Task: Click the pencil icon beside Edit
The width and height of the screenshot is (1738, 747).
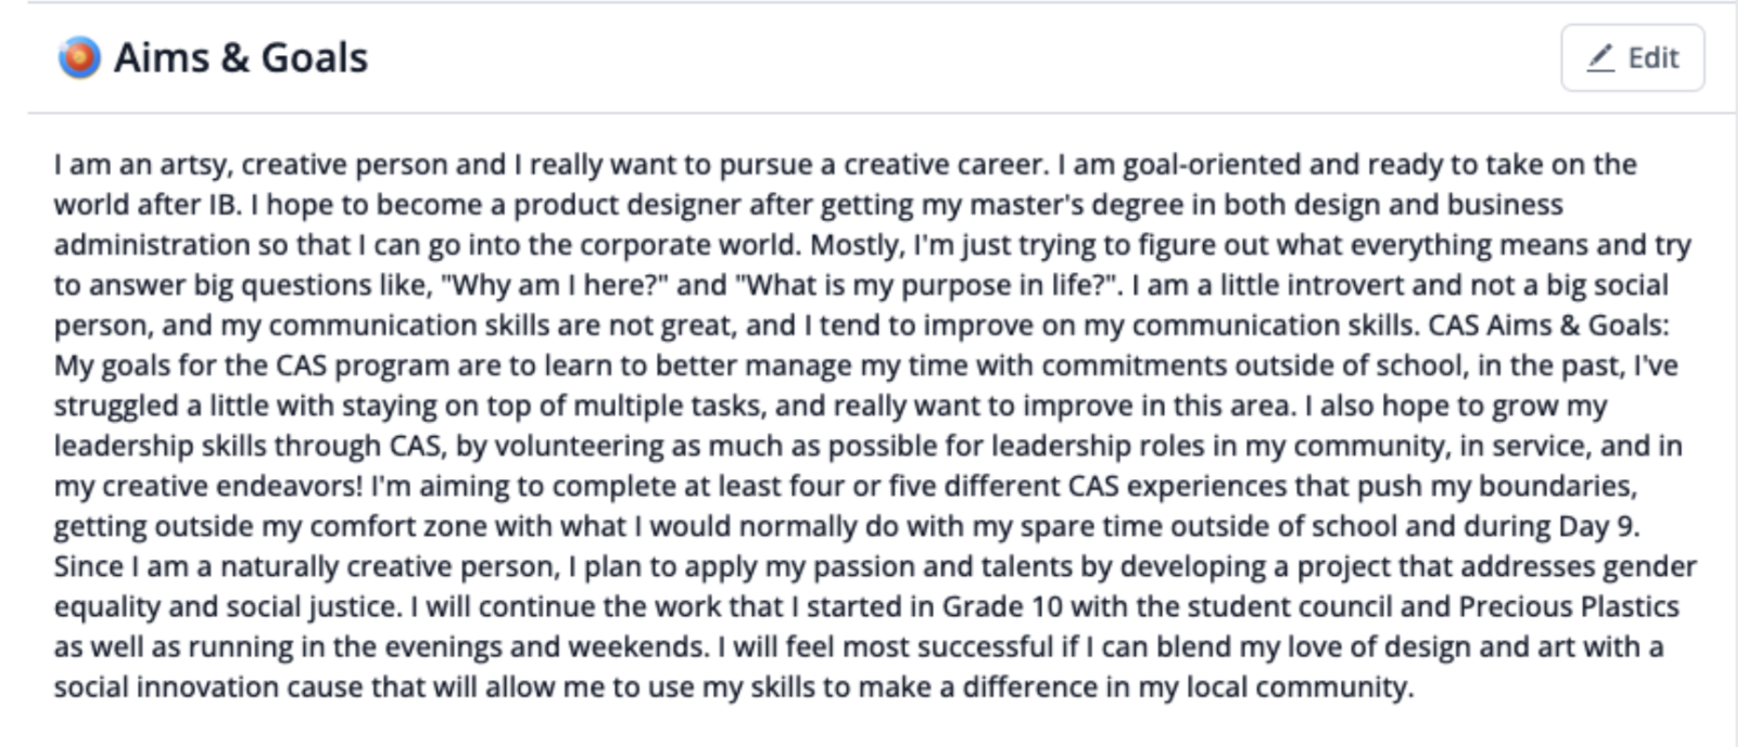Action: [1600, 58]
